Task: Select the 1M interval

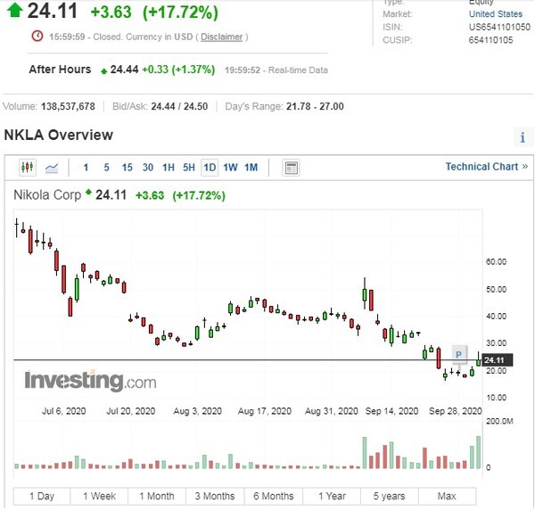Action: [251, 168]
